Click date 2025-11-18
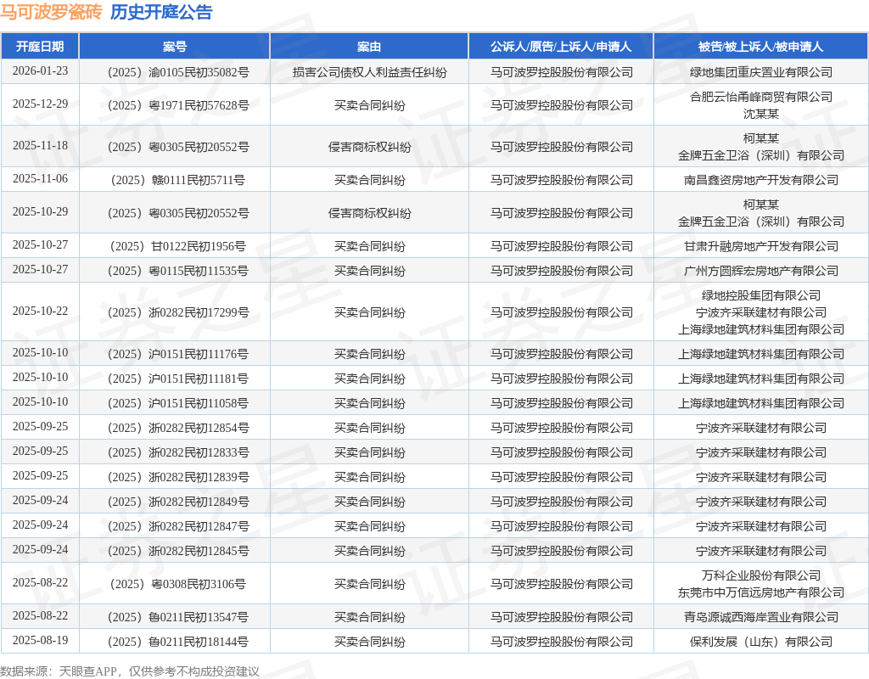This screenshot has height=679, width=869. [40, 146]
